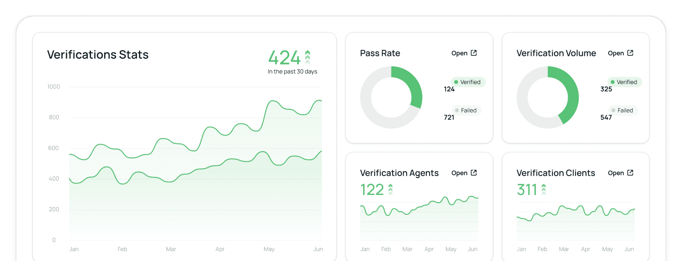Click the upward trend arrows beside 122
The width and height of the screenshot is (682, 261).
391,189
